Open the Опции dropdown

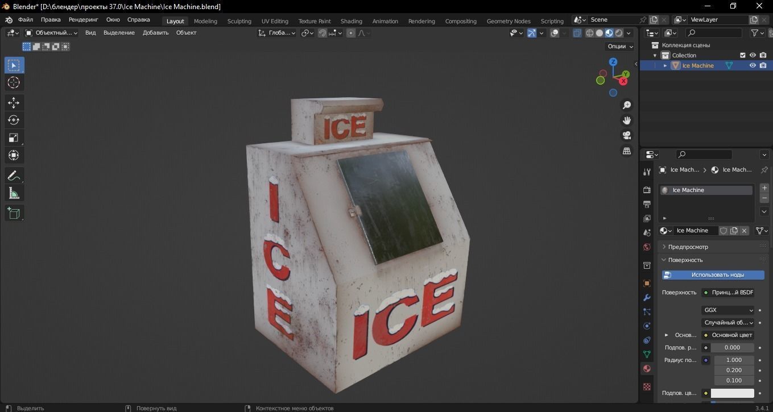click(x=620, y=47)
